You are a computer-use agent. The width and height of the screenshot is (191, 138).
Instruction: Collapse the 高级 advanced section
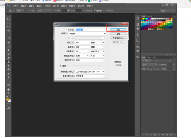pos(60,66)
